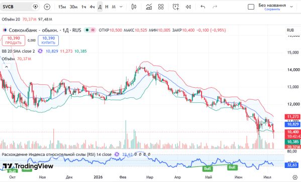The width and height of the screenshot is (301, 182).
Task: Toggle the green market status dot
Action: [87, 30]
